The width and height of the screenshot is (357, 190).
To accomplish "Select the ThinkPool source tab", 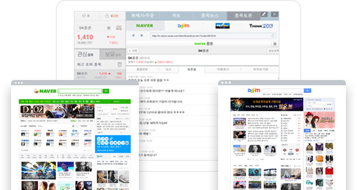I will (261, 26).
